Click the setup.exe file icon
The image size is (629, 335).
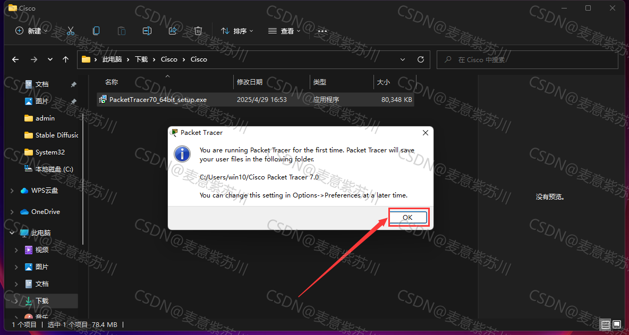103,99
